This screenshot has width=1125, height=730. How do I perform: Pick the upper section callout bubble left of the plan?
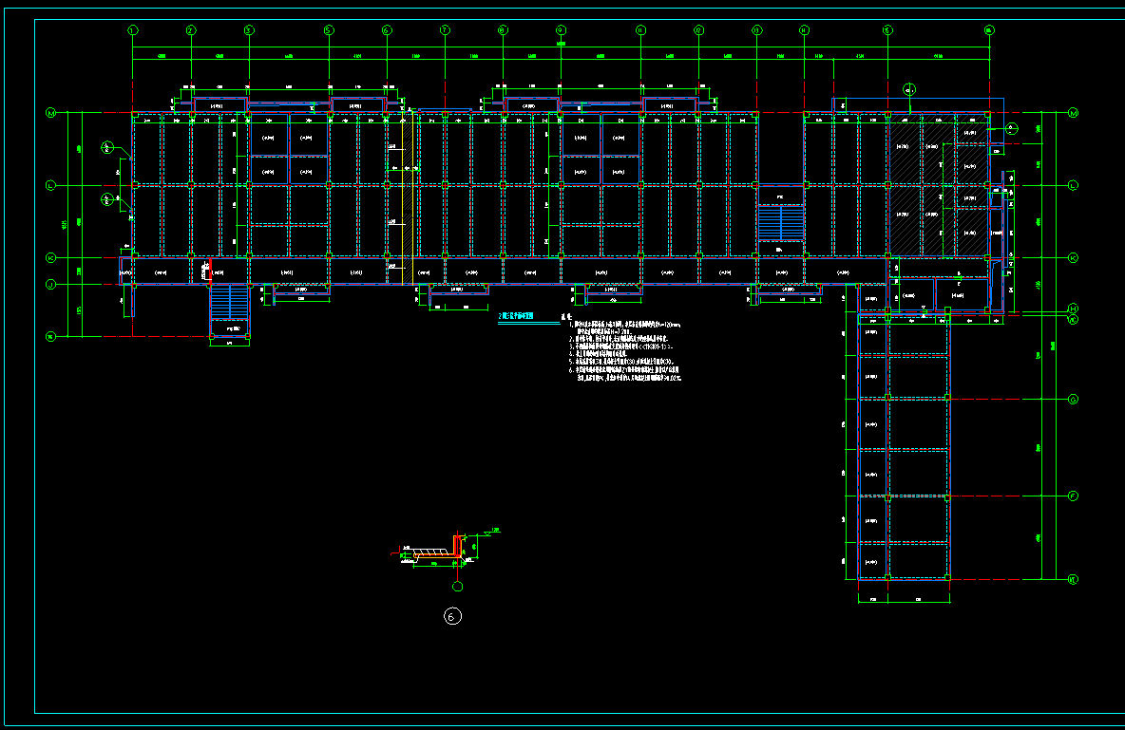(x=108, y=147)
